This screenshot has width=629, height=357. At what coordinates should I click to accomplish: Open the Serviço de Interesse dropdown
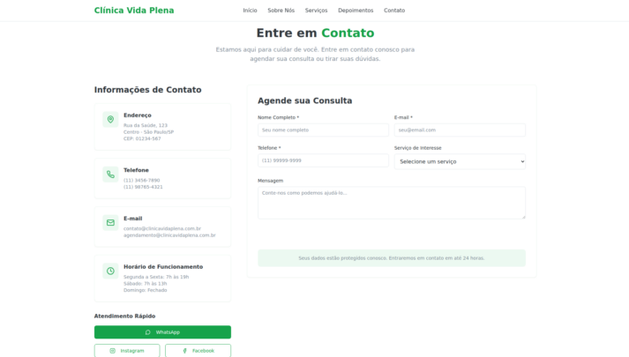[x=460, y=161]
